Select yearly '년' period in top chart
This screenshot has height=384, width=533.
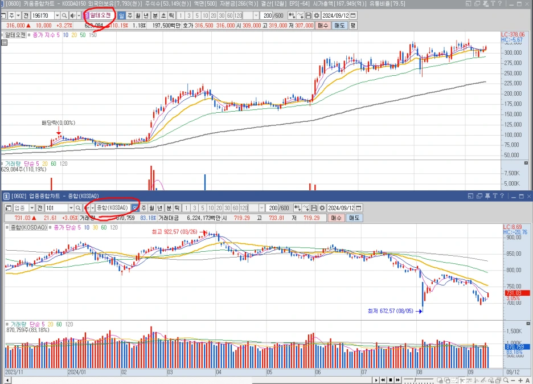tap(146, 15)
